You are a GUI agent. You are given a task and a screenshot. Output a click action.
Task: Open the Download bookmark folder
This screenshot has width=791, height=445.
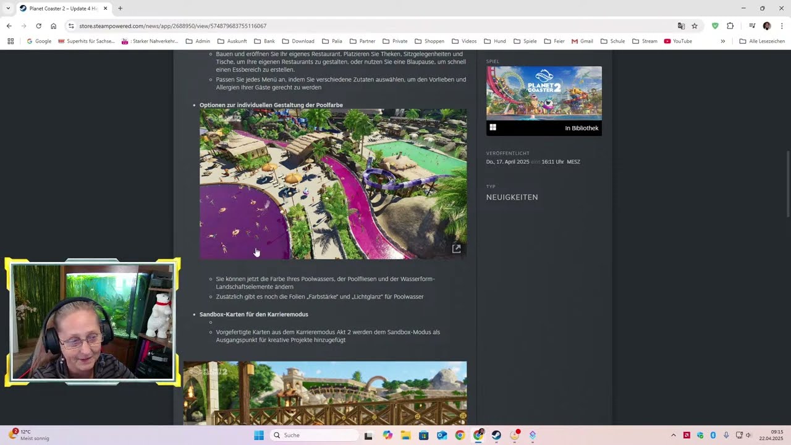tap(298, 41)
